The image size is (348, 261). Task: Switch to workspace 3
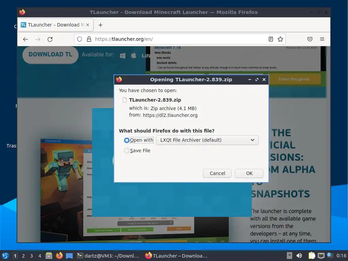pos(32,256)
